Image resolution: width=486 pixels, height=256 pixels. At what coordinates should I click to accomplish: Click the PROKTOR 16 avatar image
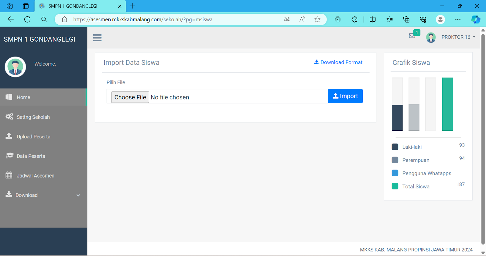pyautogui.click(x=431, y=37)
